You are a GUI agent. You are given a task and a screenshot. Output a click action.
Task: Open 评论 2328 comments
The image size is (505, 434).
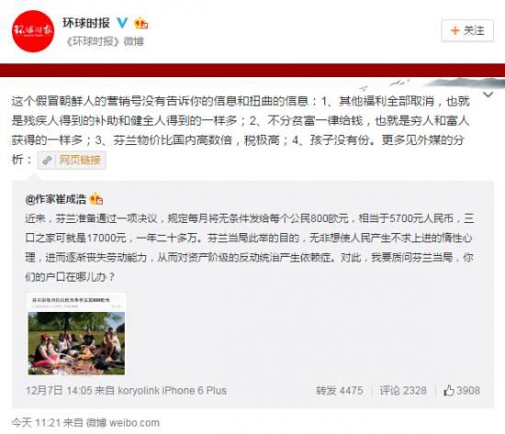[403, 391]
